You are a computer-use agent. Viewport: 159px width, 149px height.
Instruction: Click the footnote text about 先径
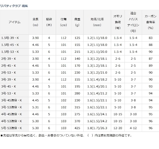[x=66, y=135]
